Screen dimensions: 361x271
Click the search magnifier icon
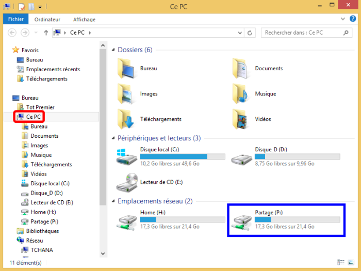(346, 33)
